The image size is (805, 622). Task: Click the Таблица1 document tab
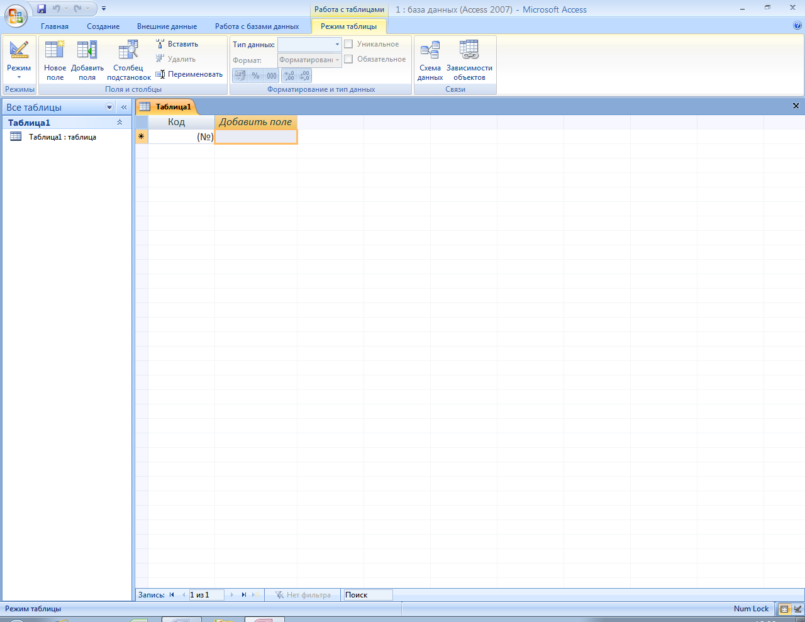tap(166, 107)
